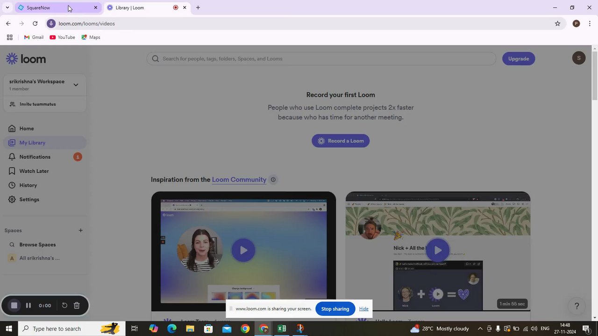Screen dimensions: 598x336
Task: Open Excel from taskbar
Action: click(x=282, y=329)
